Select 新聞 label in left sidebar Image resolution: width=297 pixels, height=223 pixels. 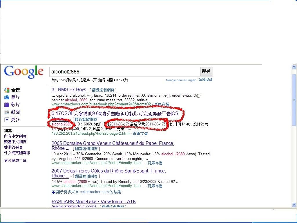[x=16, y=112]
